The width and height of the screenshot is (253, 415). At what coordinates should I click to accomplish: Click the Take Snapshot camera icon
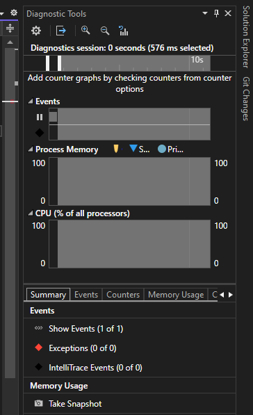(39, 403)
